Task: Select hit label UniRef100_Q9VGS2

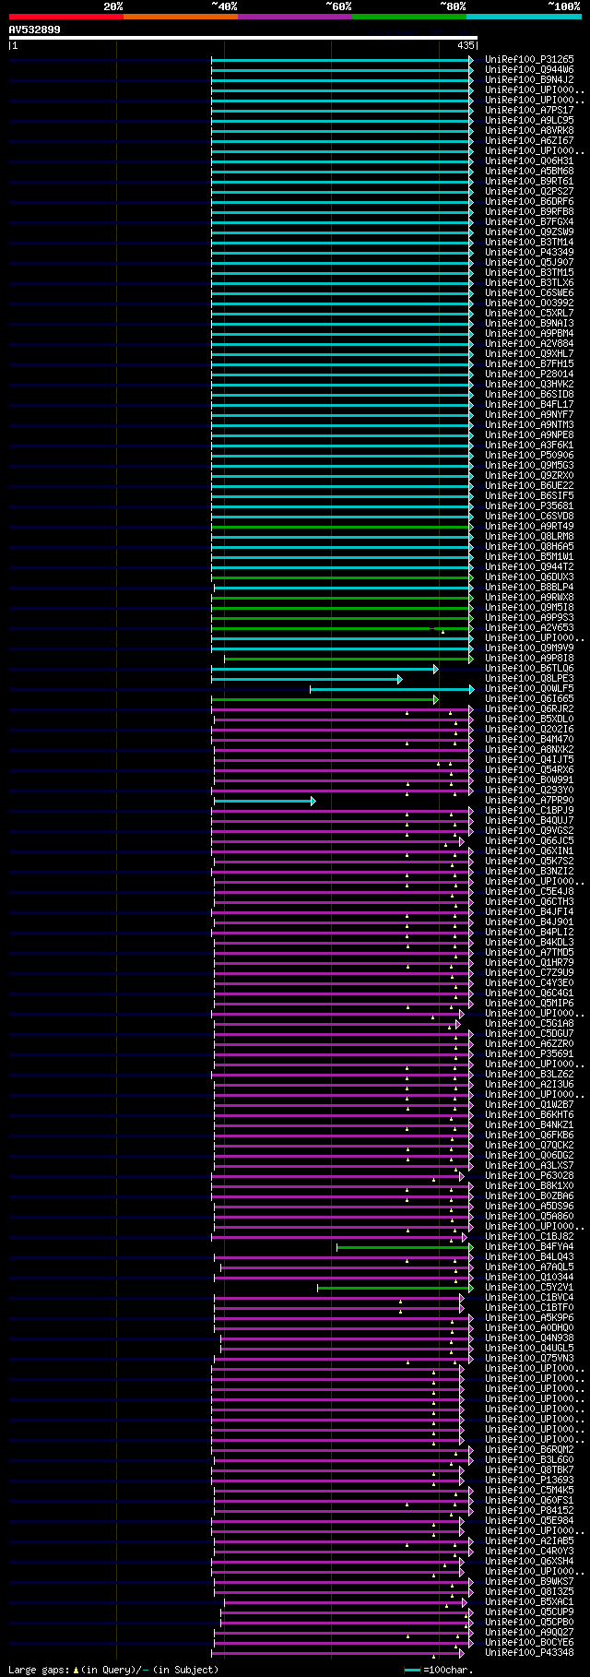Action: point(529,831)
